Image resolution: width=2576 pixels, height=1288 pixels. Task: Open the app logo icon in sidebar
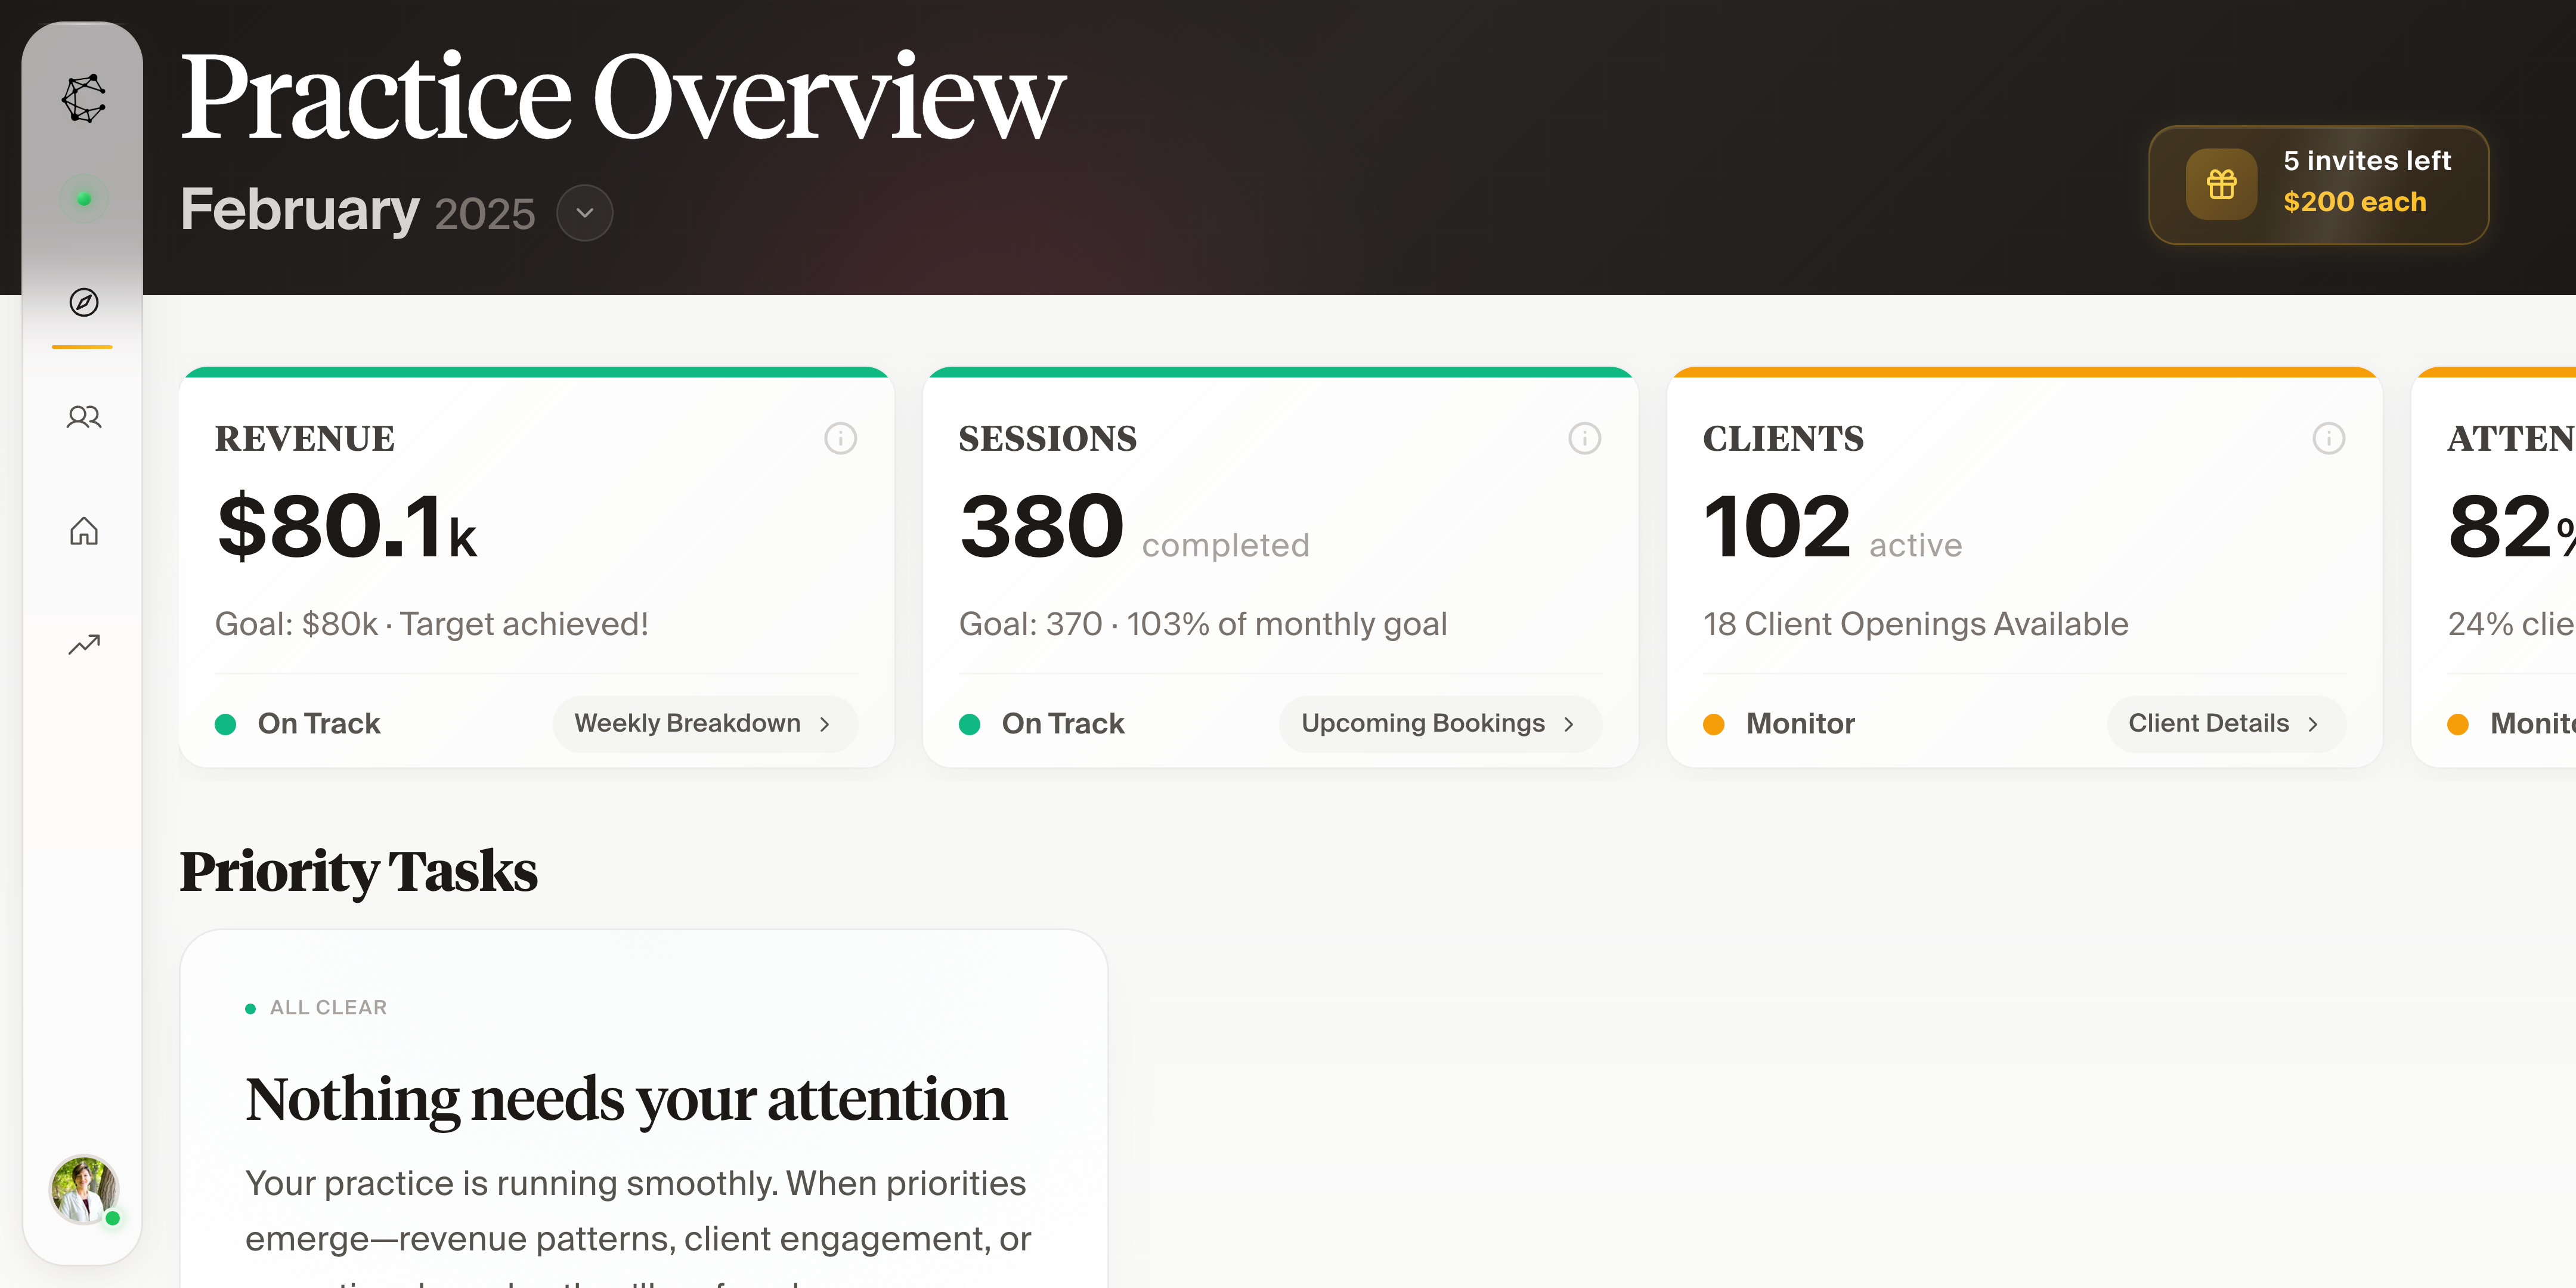click(x=83, y=99)
